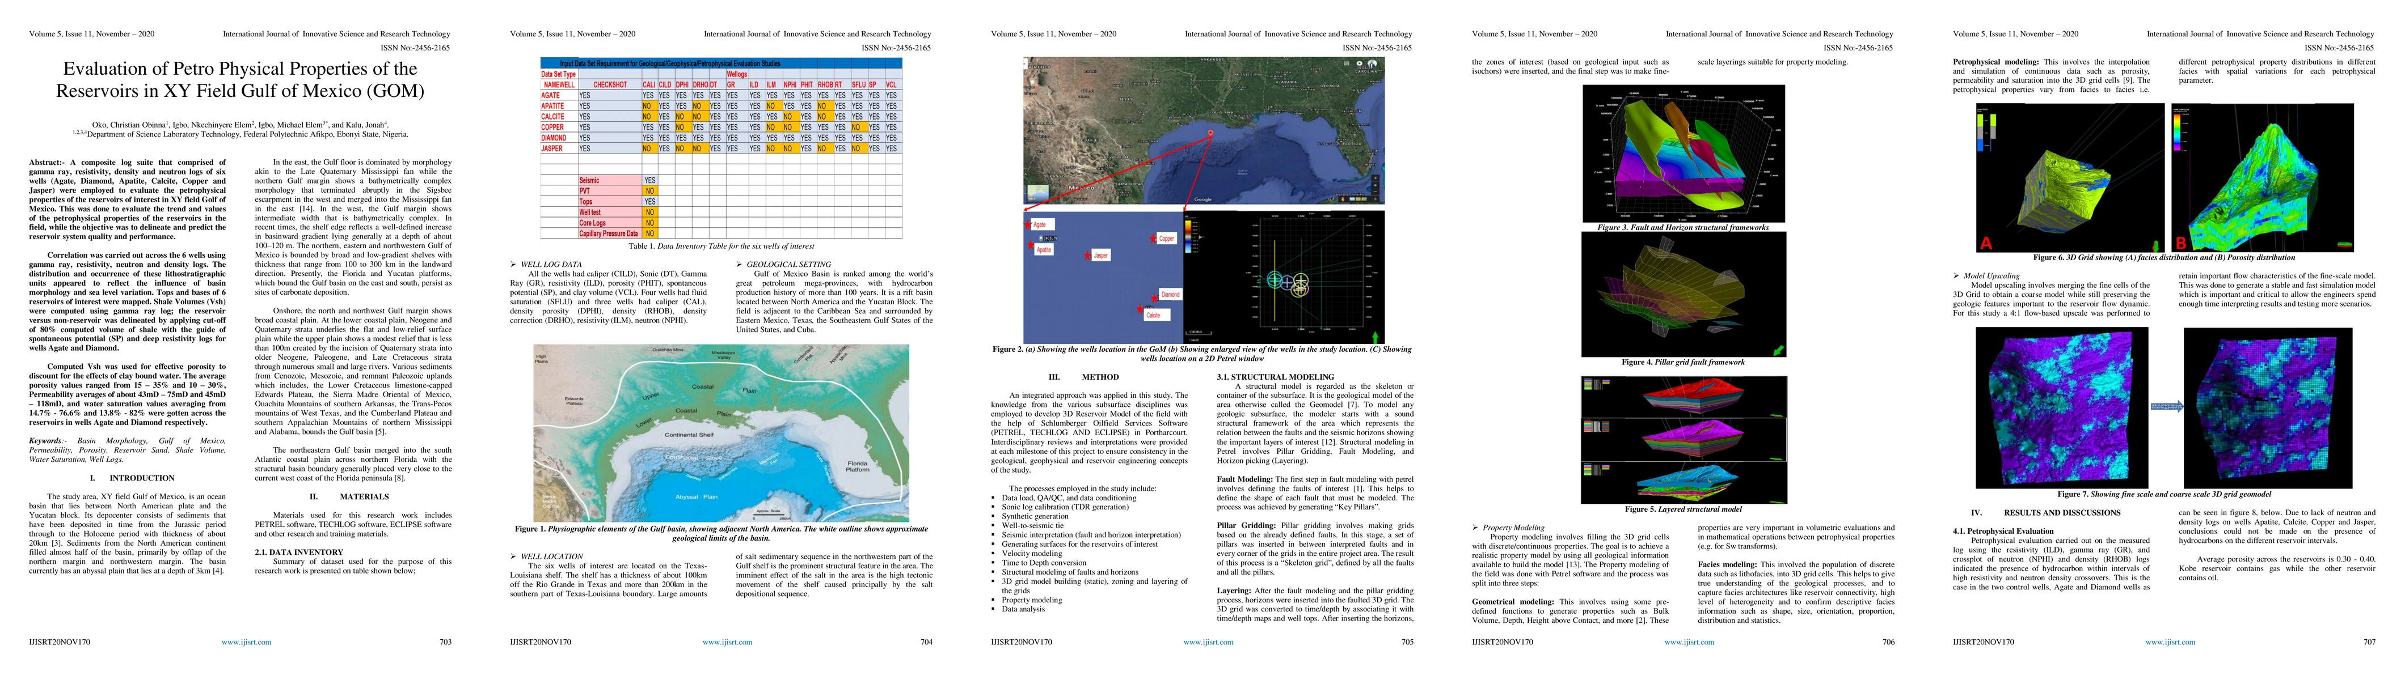Click the satellite map of the Gulf in Figure 2

[1204, 130]
